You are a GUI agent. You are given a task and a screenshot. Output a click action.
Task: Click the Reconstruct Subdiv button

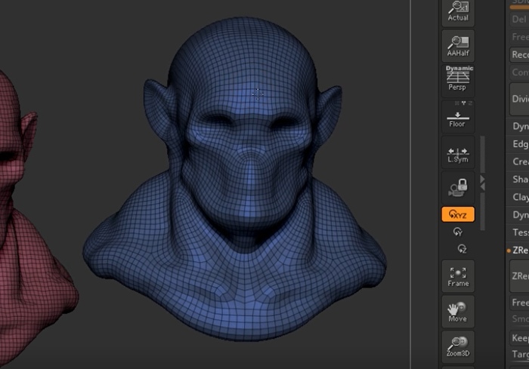click(520, 54)
